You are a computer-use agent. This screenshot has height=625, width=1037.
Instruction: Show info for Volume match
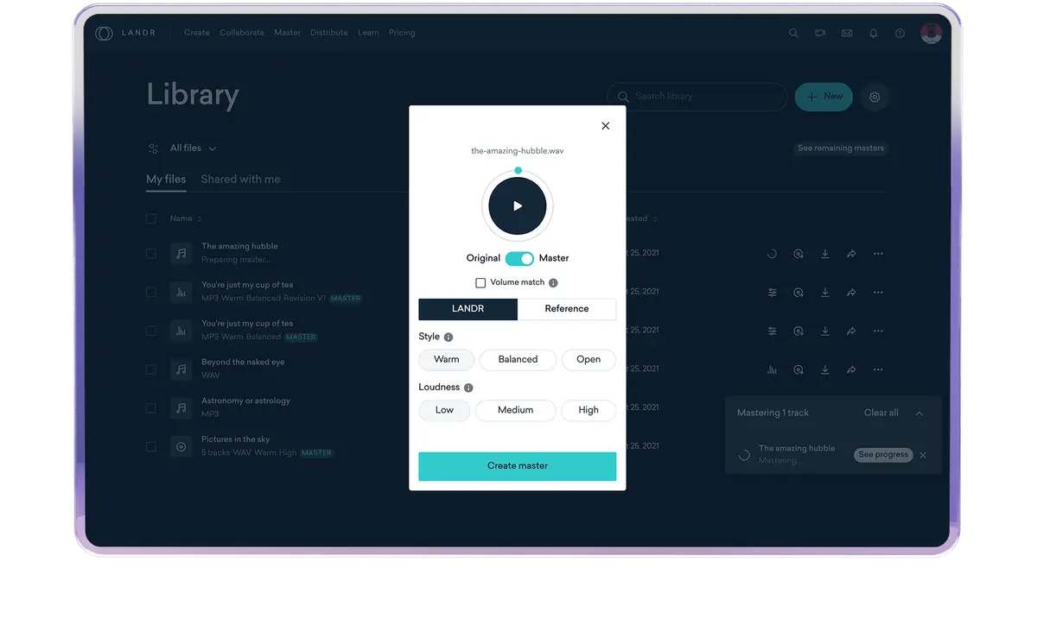[x=553, y=283]
